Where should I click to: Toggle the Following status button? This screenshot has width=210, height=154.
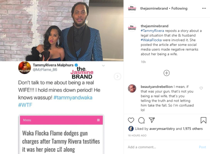coord(179,8)
